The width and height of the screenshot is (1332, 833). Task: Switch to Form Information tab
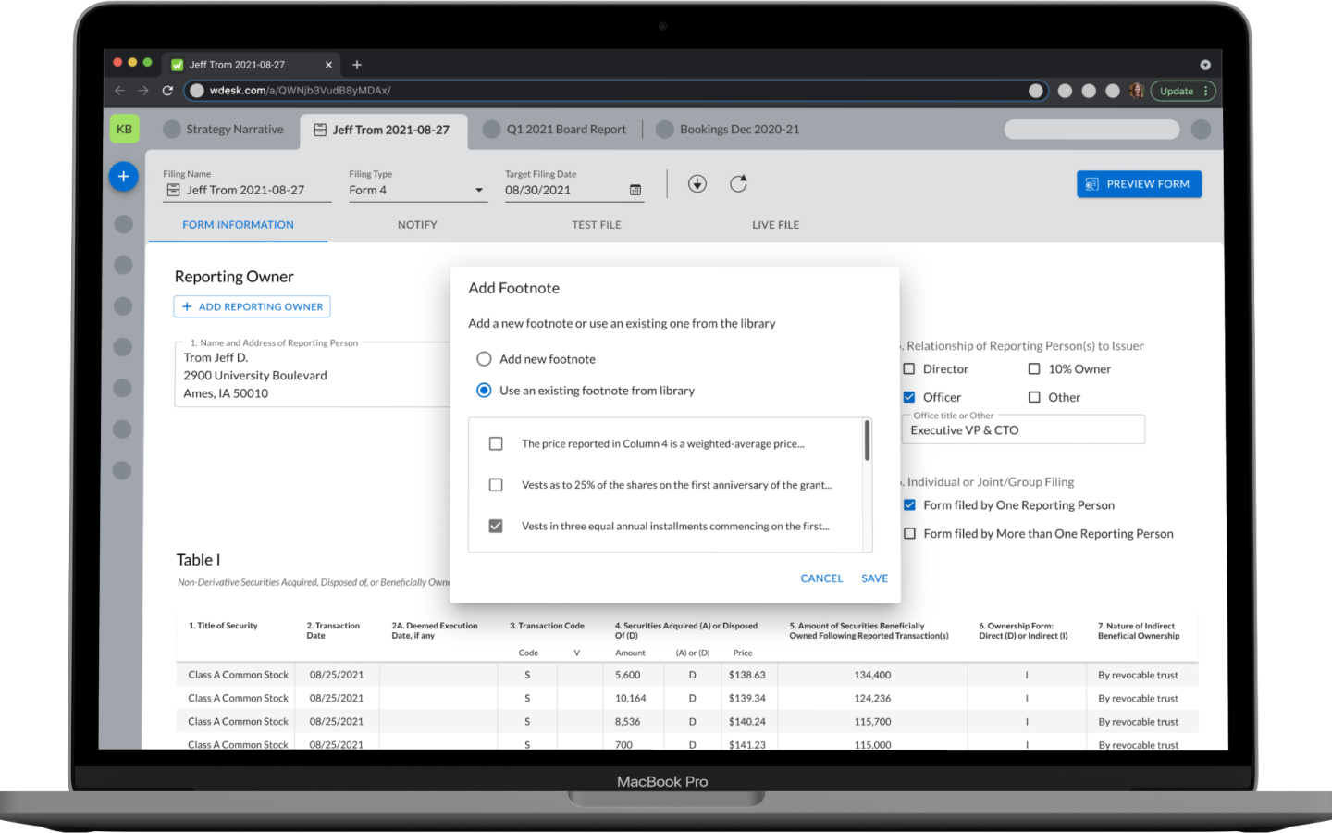coord(238,225)
